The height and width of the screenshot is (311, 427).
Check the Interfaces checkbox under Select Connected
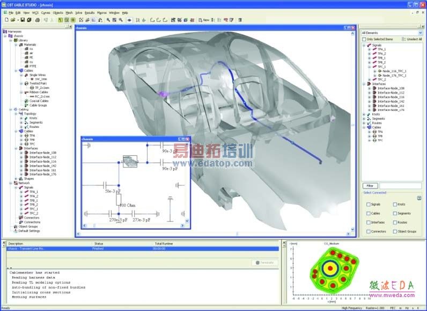tap(369, 222)
